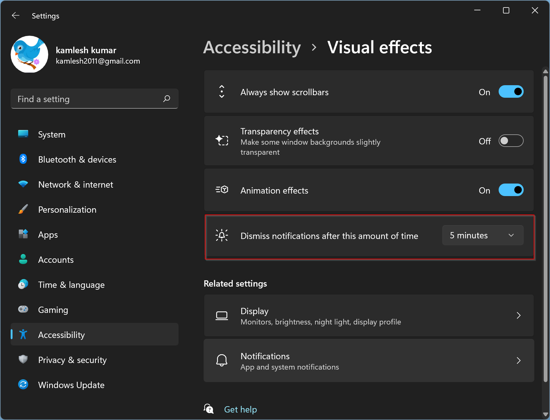Open System settings category
Viewport: 550px width, 420px height.
pyautogui.click(x=95, y=134)
